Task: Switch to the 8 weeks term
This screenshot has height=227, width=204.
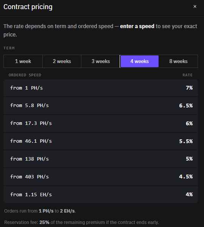Action: (x=178, y=61)
